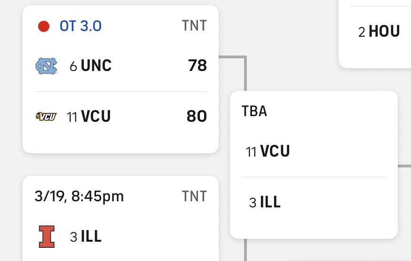
Task: Select 6 UNC team name in live game
Action: click(91, 66)
